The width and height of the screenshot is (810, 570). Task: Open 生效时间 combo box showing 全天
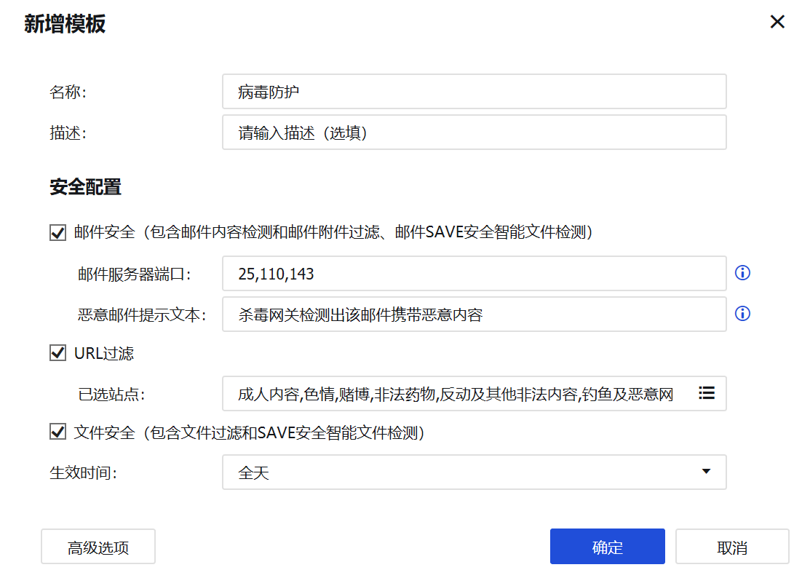point(475,472)
